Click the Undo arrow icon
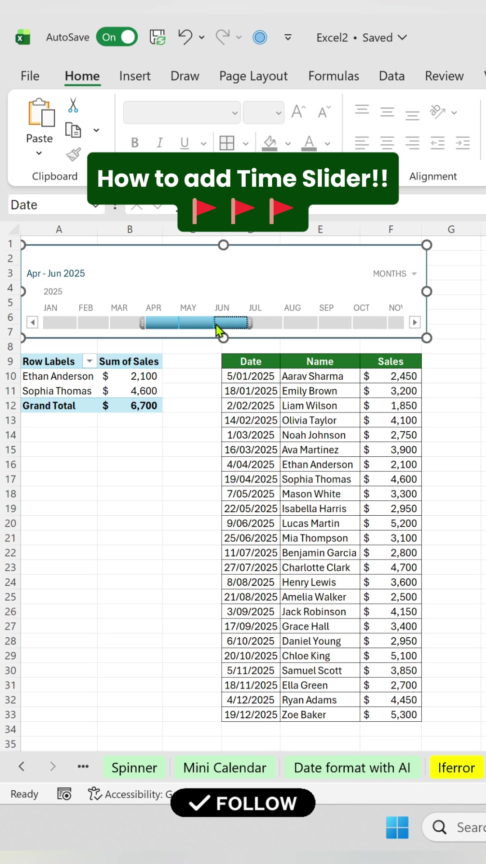 click(185, 37)
